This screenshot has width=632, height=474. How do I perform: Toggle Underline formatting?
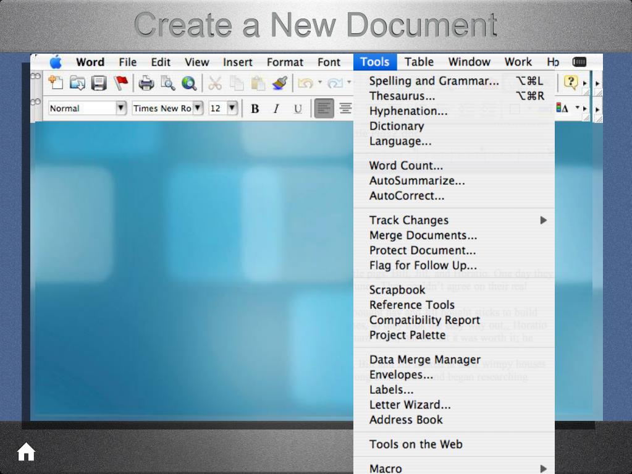[298, 108]
